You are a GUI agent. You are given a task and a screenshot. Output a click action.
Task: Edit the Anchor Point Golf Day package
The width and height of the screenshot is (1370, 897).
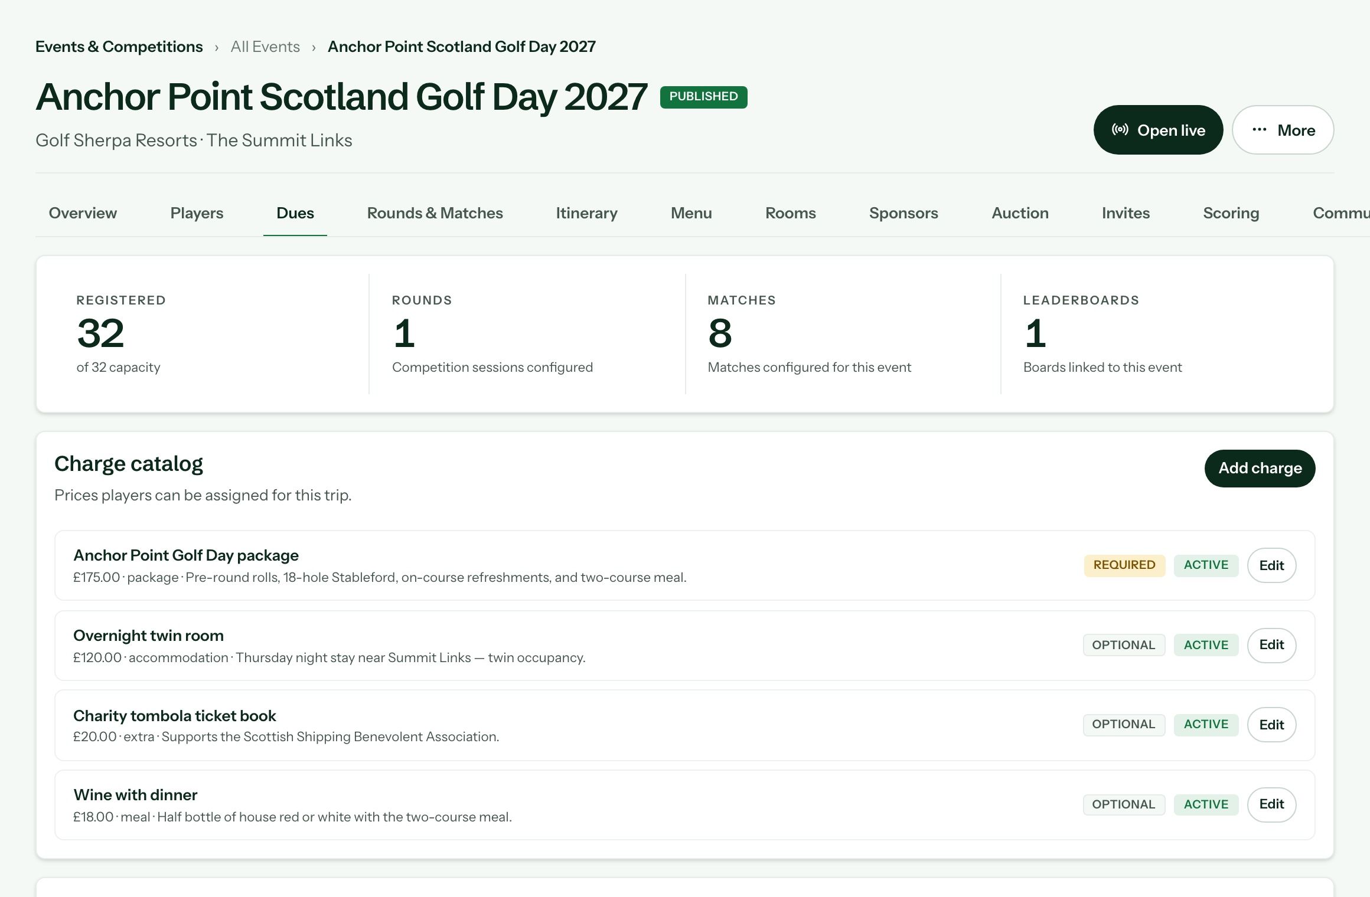1272,565
